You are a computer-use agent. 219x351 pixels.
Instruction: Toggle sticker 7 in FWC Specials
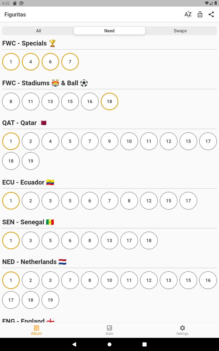point(70,62)
